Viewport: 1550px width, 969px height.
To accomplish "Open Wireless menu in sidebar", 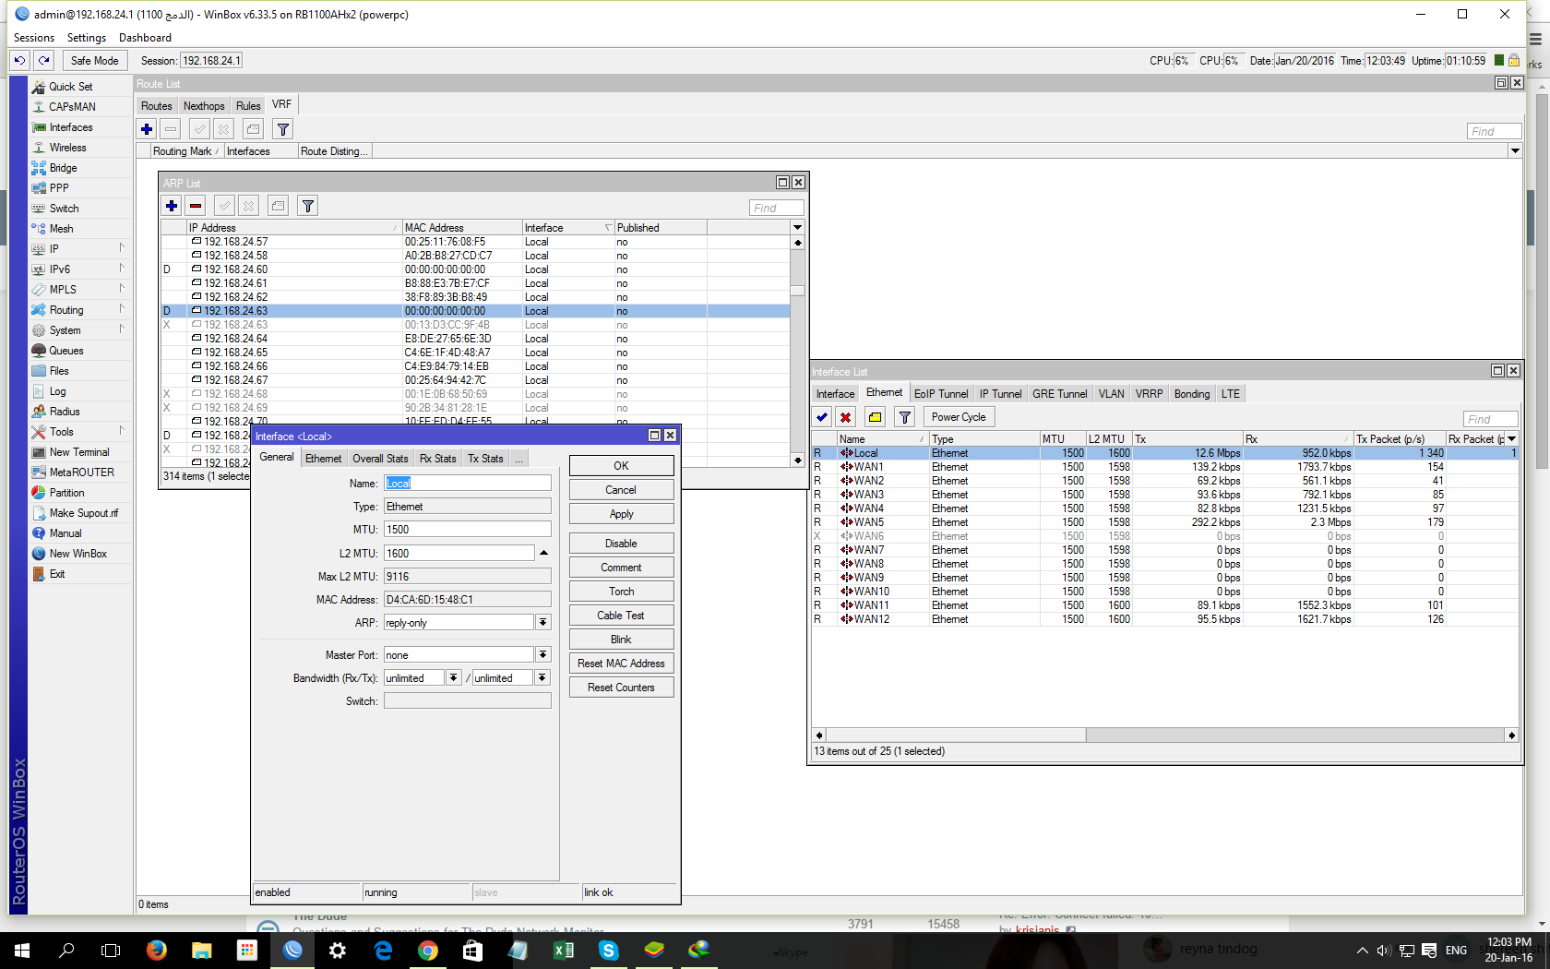I will click(67, 148).
